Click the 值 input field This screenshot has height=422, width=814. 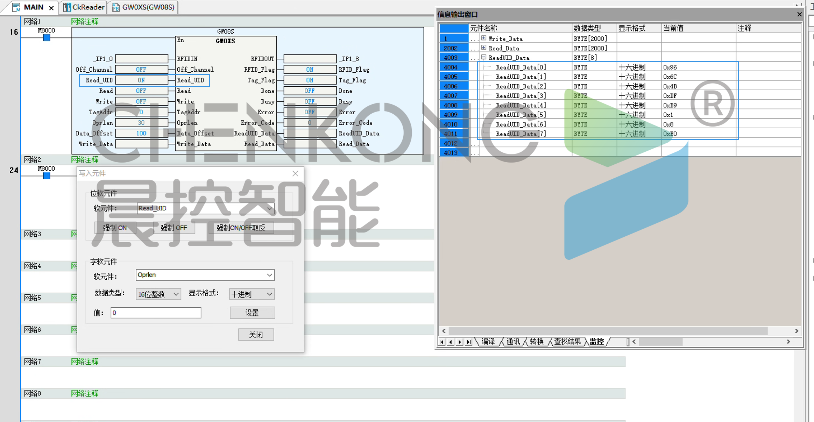[156, 313]
